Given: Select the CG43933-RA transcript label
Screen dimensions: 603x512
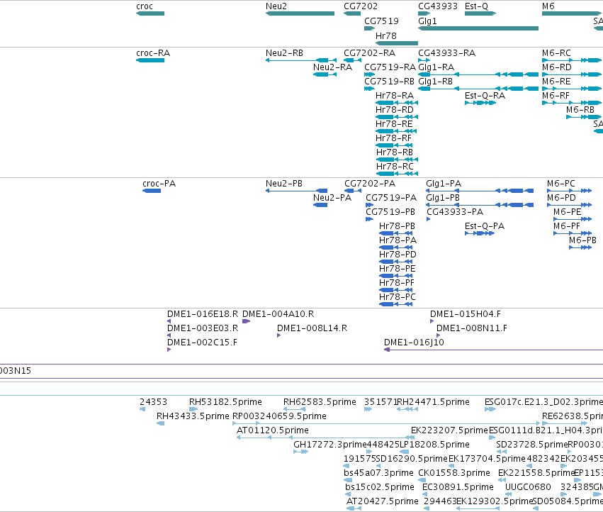Looking at the screenshot, I should (446, 53).
